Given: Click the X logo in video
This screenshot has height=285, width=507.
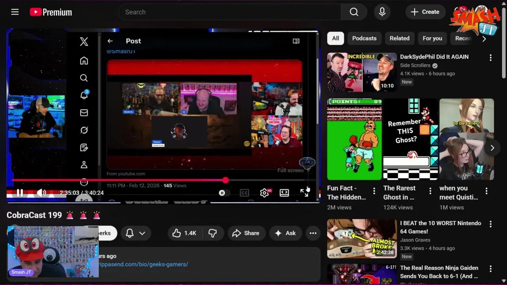Looking at the screenshot, I should (84, 42).
